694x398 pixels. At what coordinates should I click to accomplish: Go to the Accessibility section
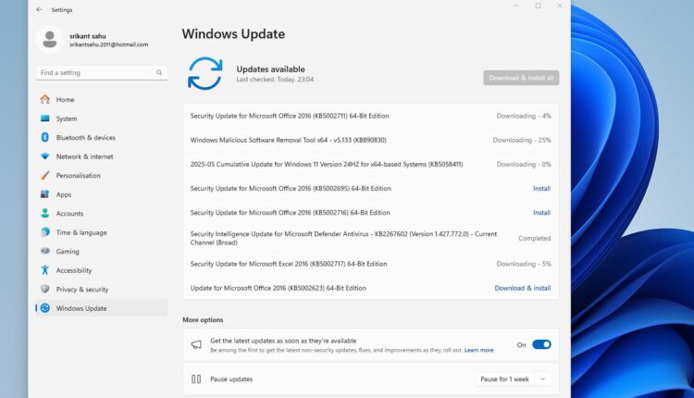(102, 270)
